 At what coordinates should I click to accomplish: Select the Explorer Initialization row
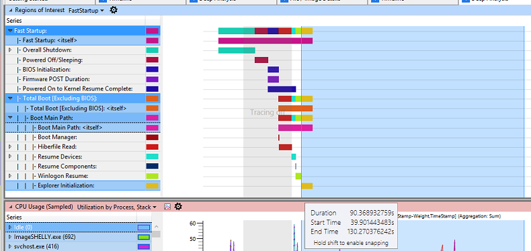[x=83, y=186]
